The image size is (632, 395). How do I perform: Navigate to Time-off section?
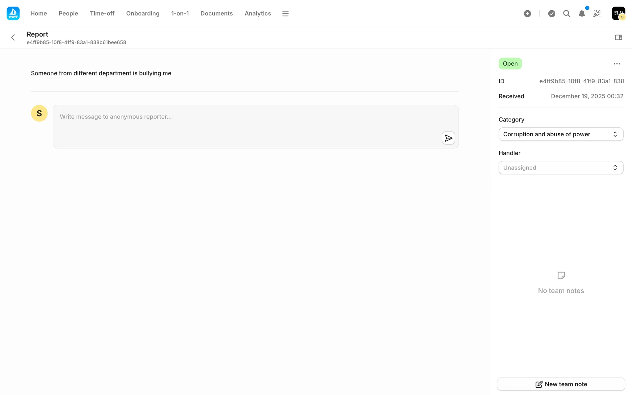click(102, 13)
